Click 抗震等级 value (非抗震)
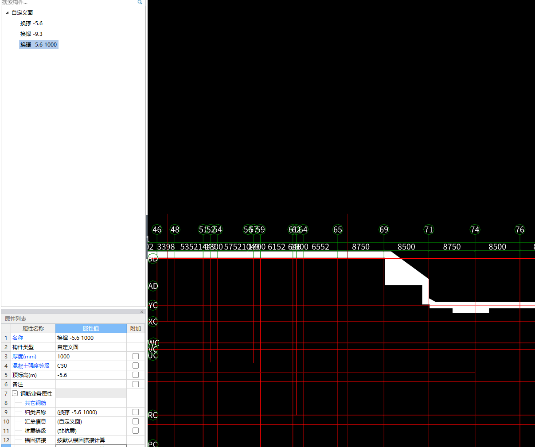This screenshot has height=447, width=535. coord(91,431)
